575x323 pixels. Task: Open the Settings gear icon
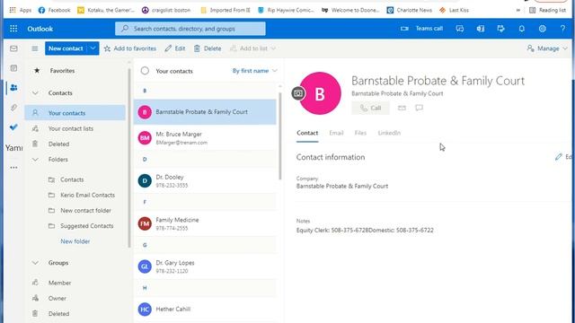(543, 29)
